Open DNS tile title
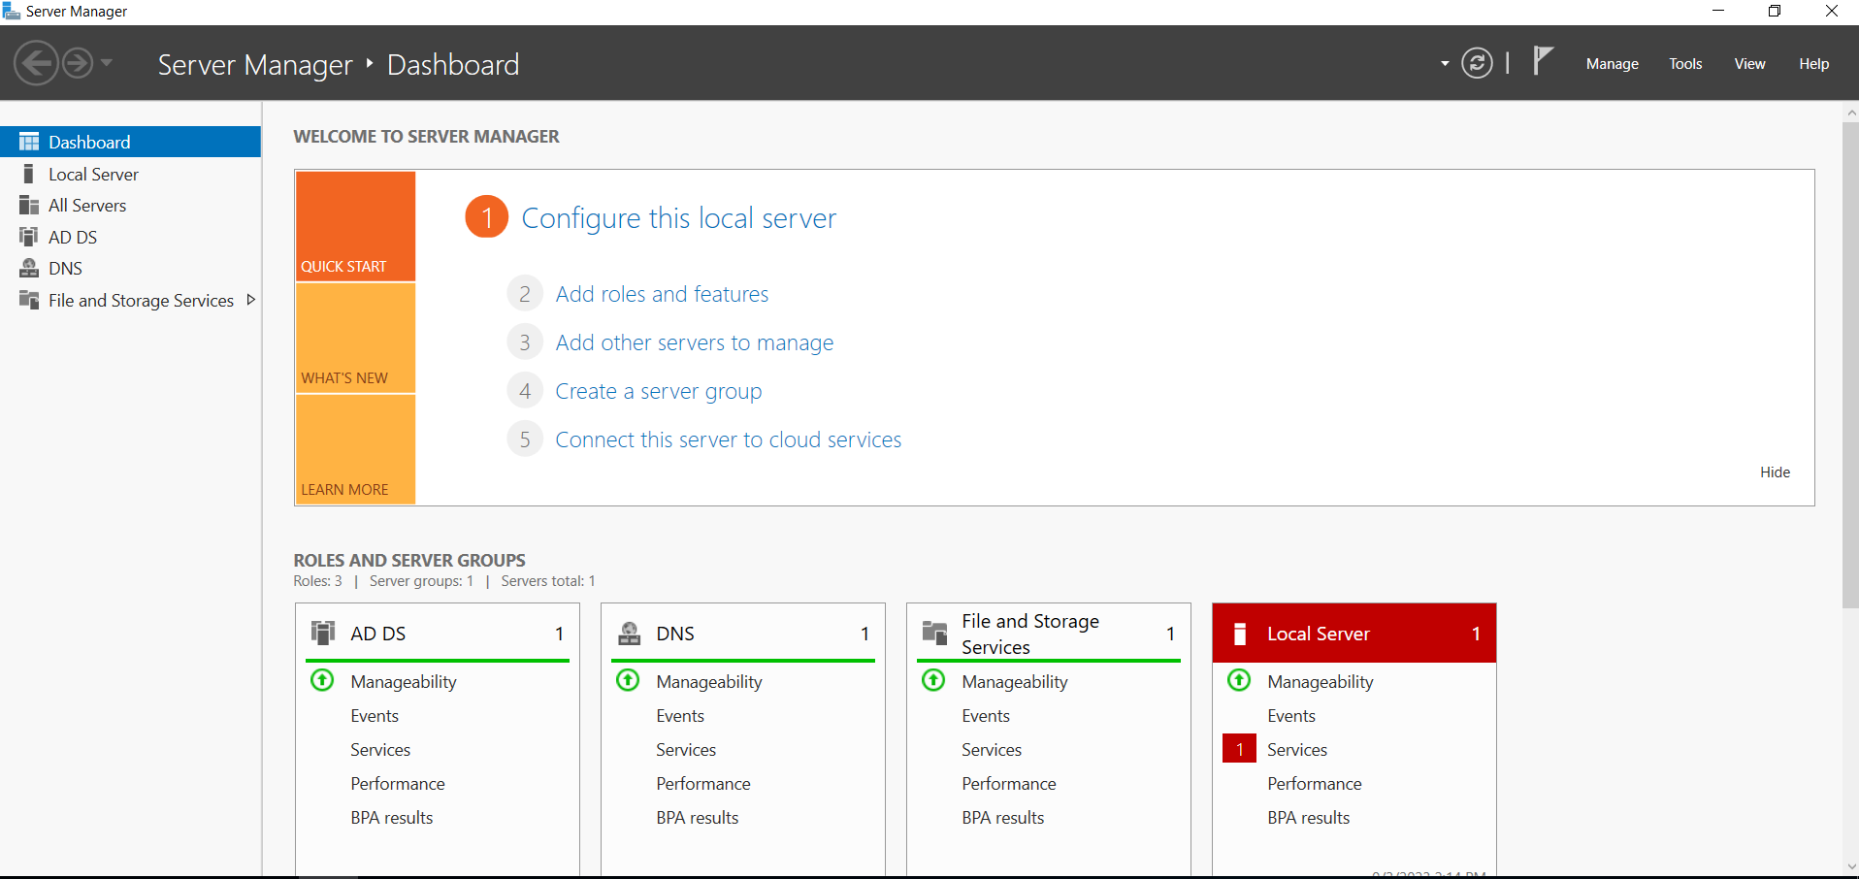The height and width of the screenshot is (879, 1859). [675, 634]
